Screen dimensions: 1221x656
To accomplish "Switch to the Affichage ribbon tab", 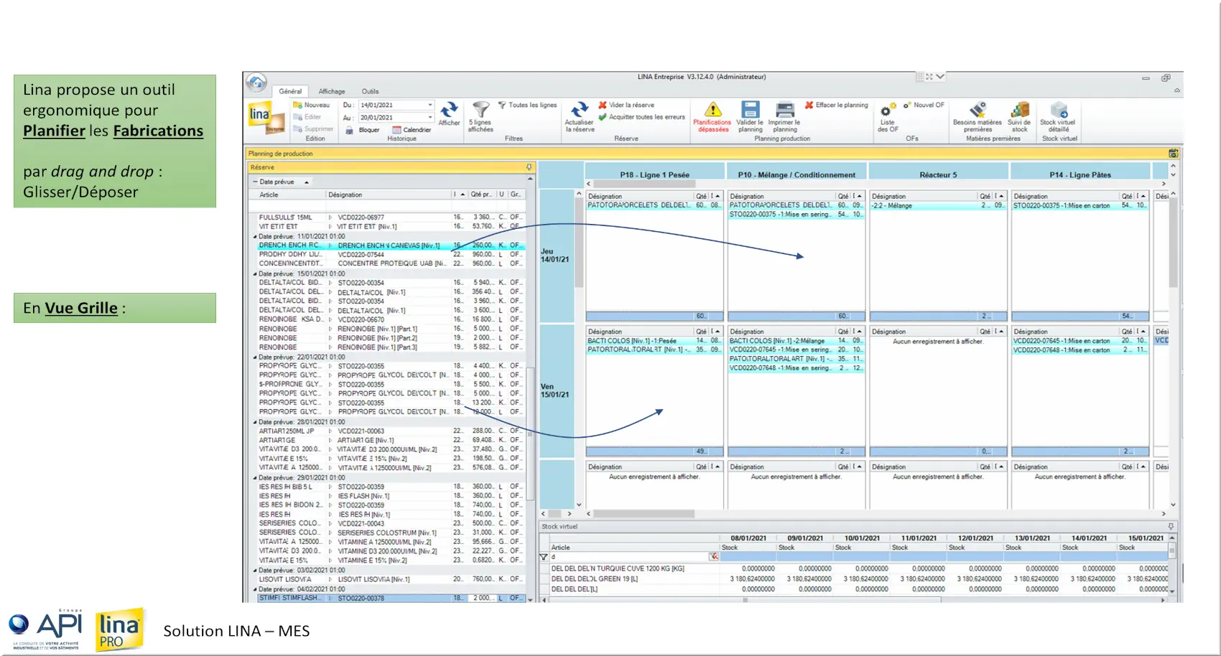I will 332,91.
